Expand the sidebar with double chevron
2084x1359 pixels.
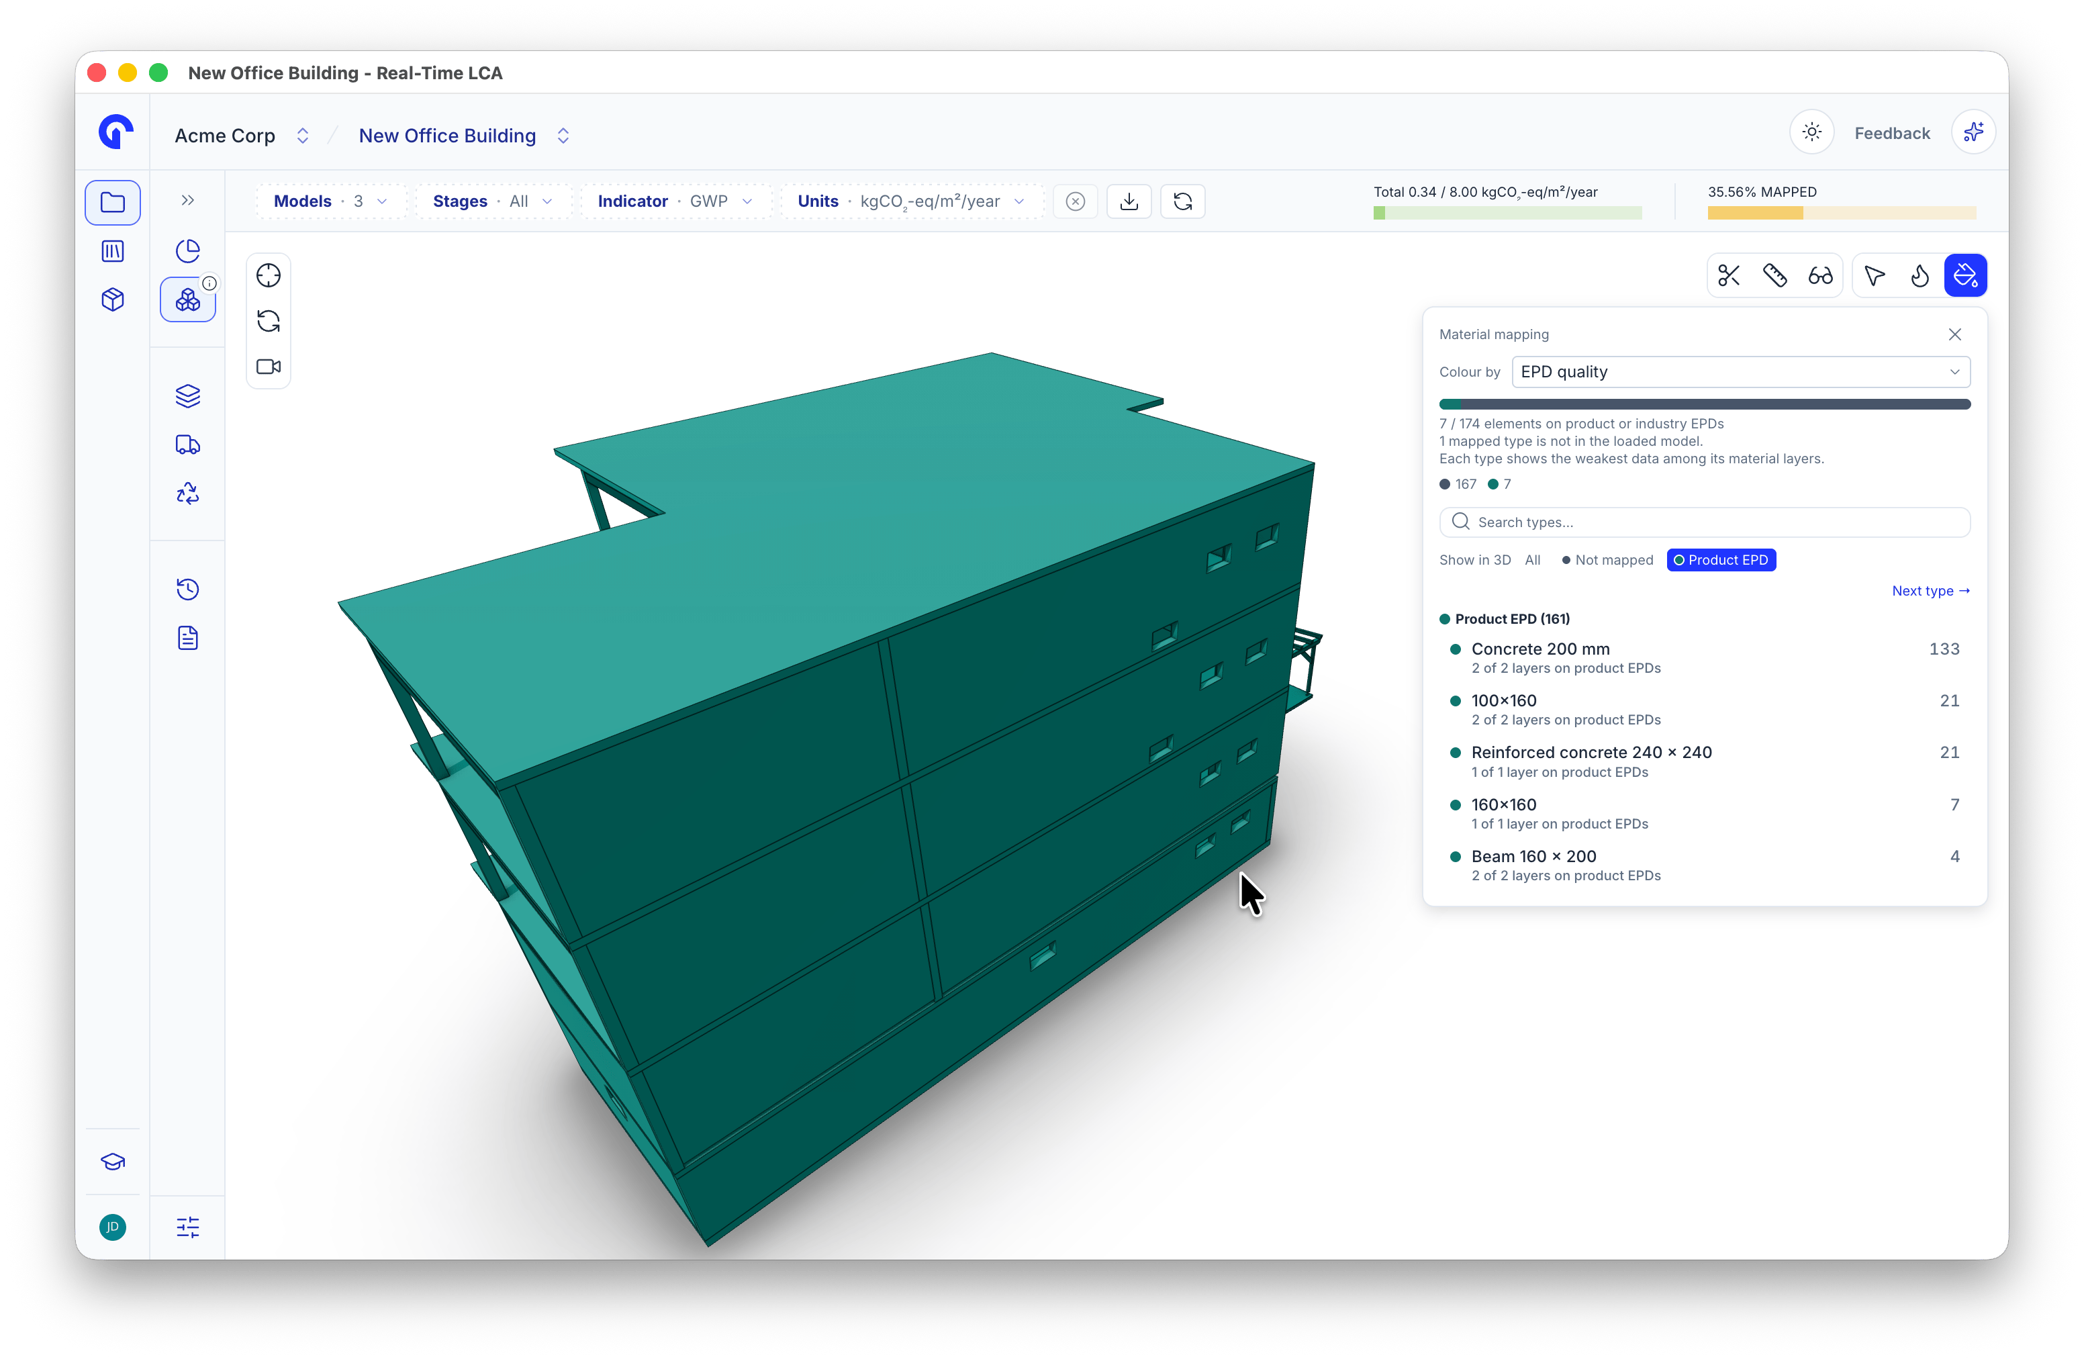[187, 201]
